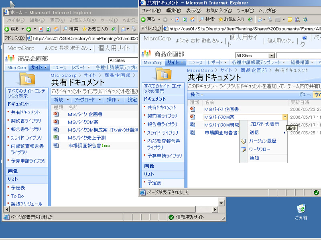Open All Sites combo box in front window
Screen dimensions: 321x240
(255, 56)
